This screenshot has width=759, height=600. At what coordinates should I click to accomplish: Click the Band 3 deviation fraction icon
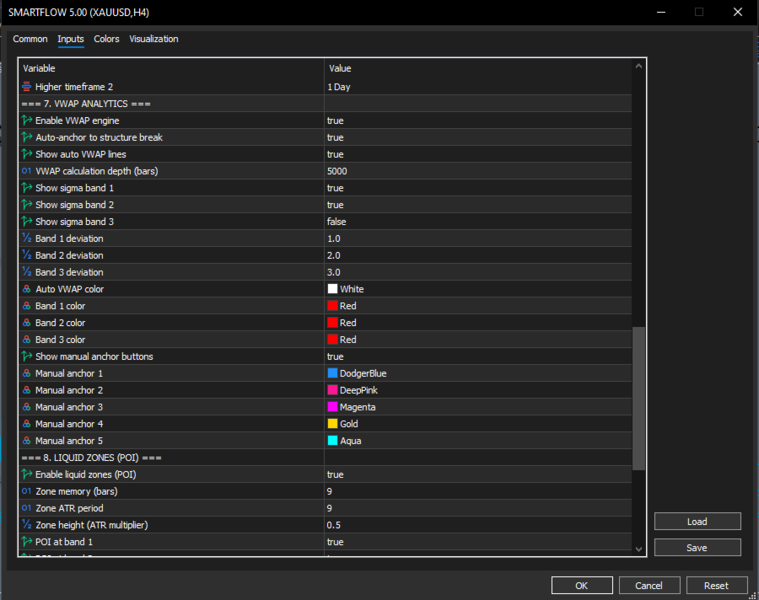(x=27, y=272)
